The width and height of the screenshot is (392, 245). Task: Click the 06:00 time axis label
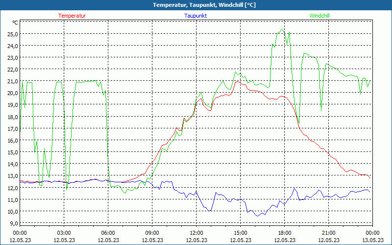108,233
